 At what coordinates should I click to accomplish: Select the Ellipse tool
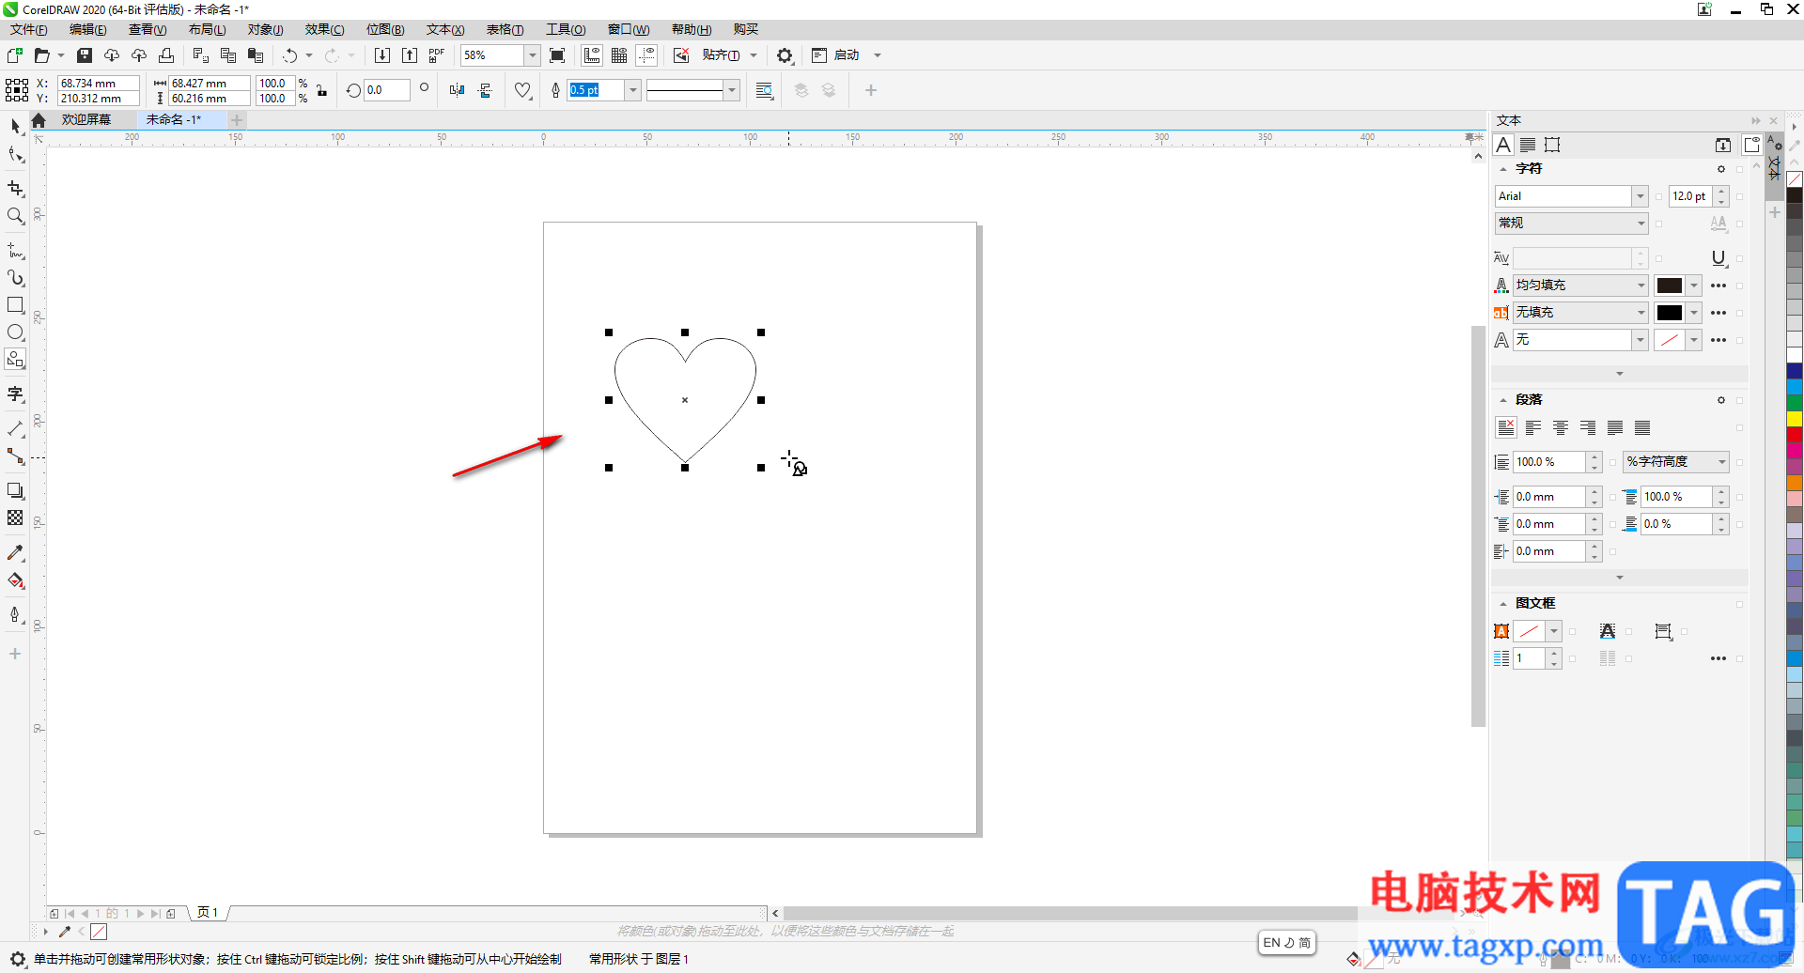click(x=15, y=332)
